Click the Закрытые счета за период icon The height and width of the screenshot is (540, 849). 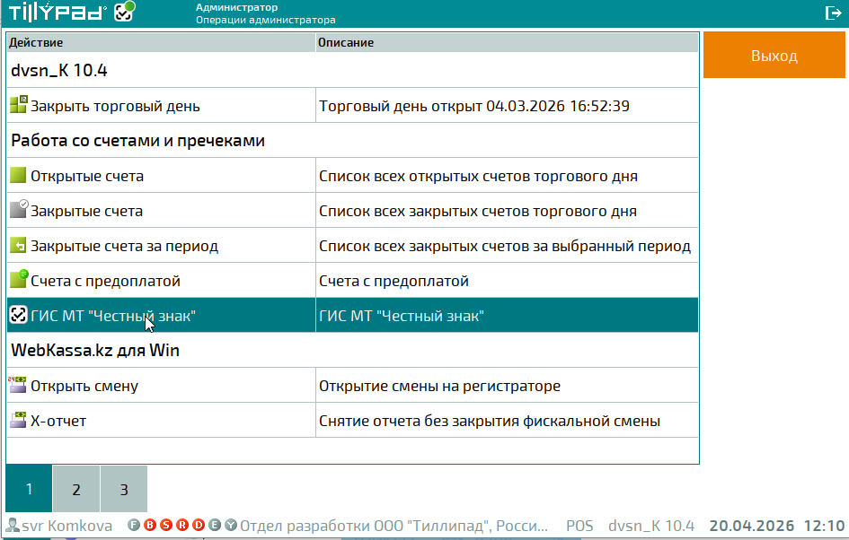click(18, 246)
